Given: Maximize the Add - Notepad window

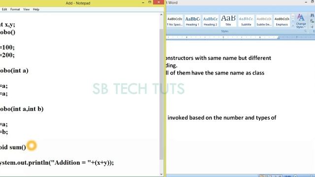Looking at the screenshot, I should pyautogui.click(x=150, y=2).
